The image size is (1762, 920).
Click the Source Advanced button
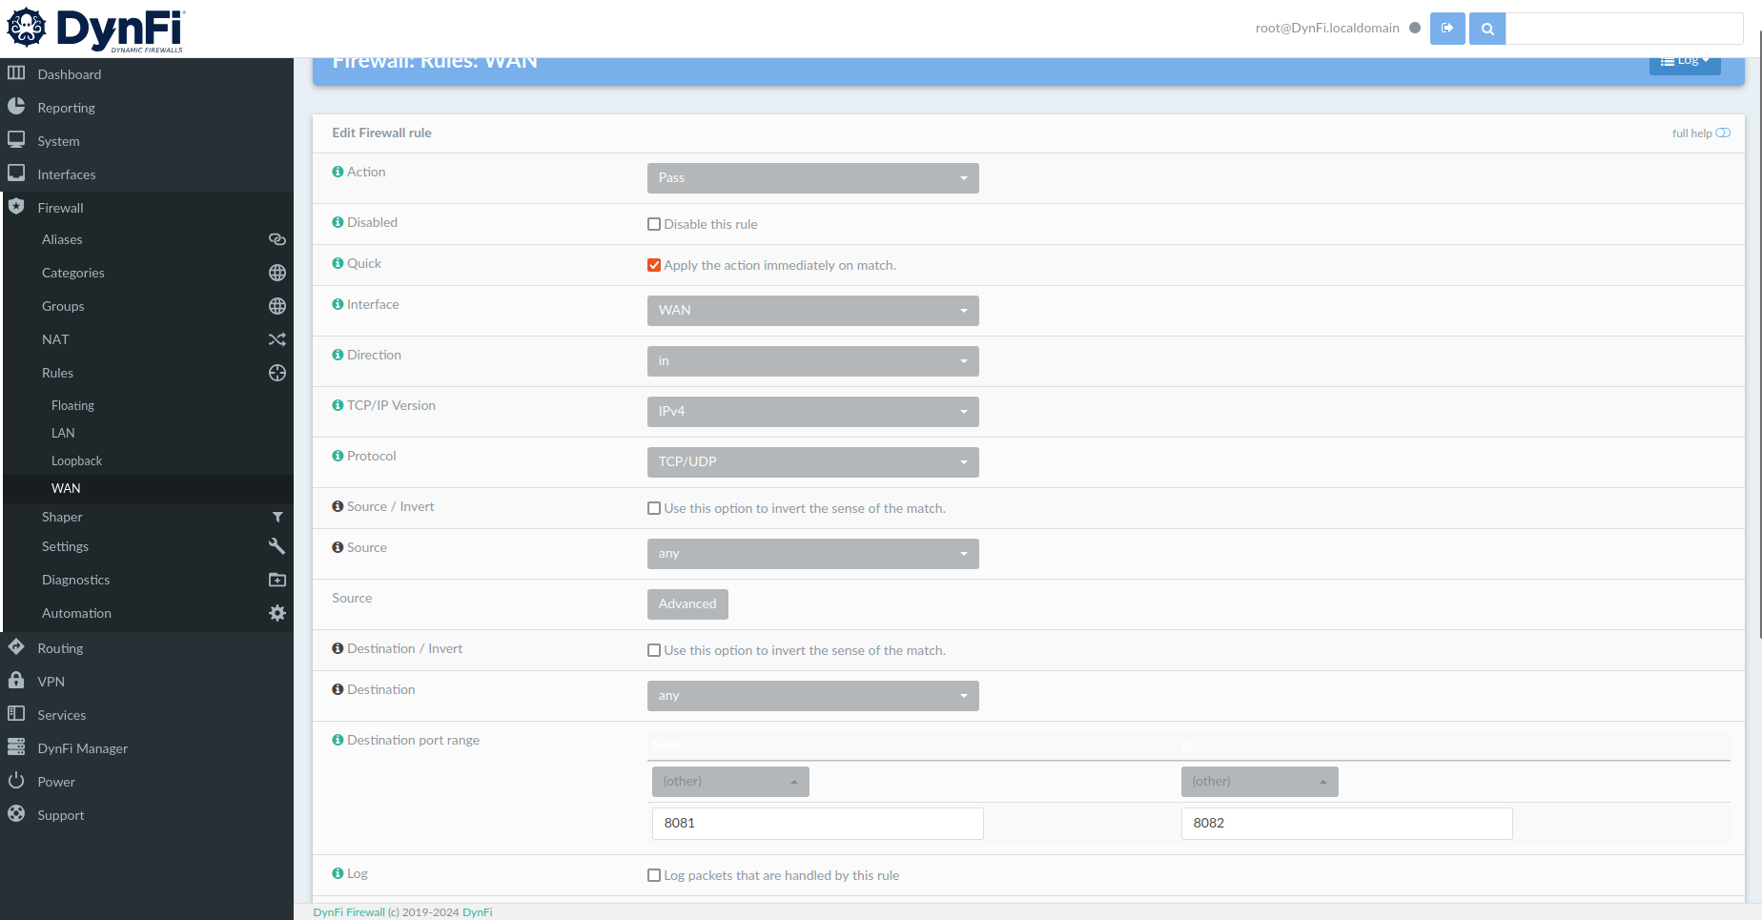tap(687, 604)
